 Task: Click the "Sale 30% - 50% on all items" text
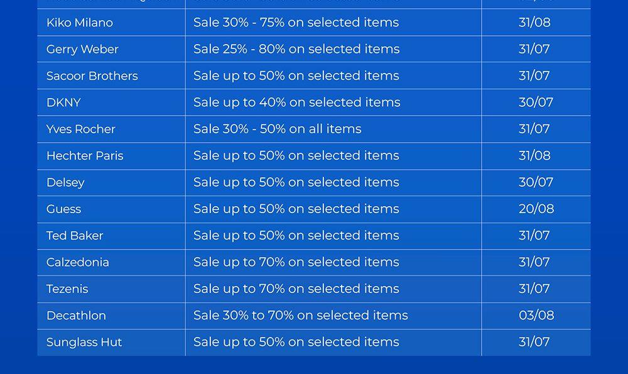(x=277, y=129)
